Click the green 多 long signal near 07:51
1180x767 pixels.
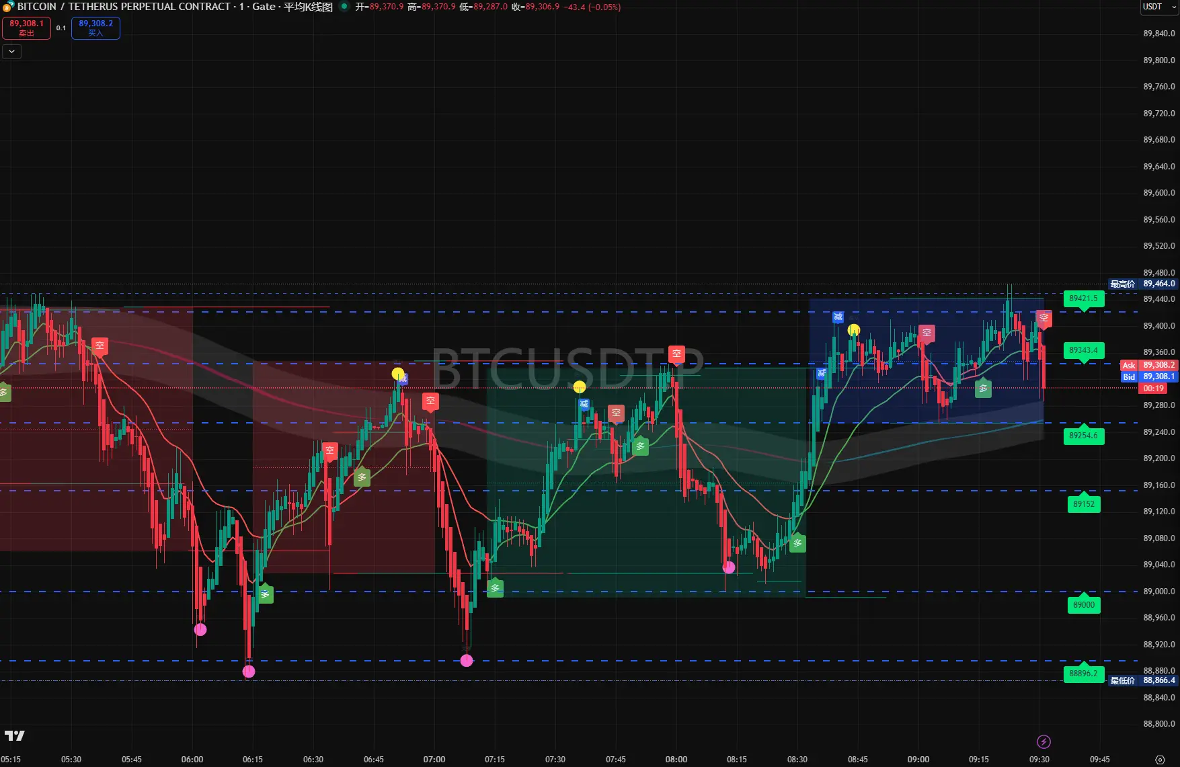(640, 446)
